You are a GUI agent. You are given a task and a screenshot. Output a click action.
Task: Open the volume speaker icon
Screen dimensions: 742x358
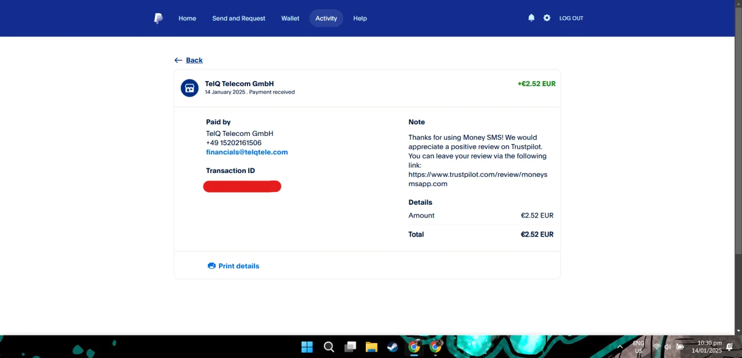click(x=668, y=347)
